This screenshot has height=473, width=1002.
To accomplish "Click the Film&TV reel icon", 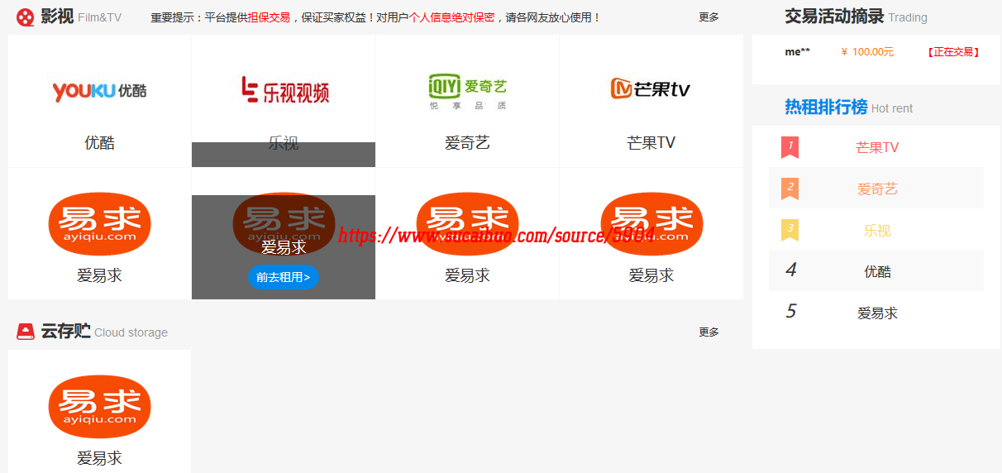I will coord(26,17).
